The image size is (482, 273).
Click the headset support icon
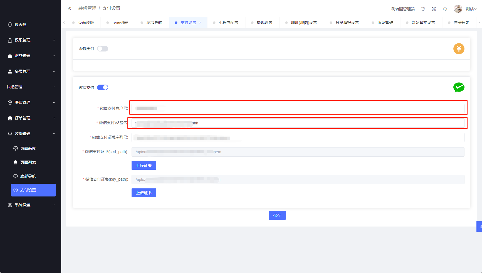[x=445, y=9]
